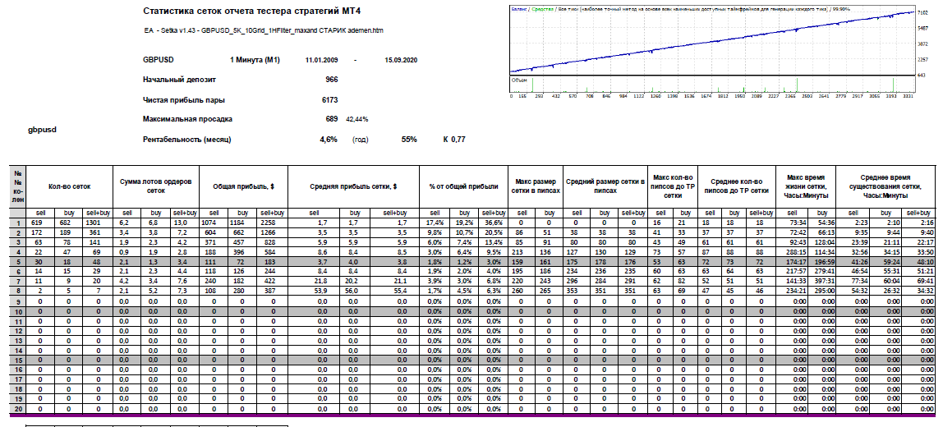The image size is (943, 427).
Task: Click the end date '15.09.2020'
Action: pos(401,60)
